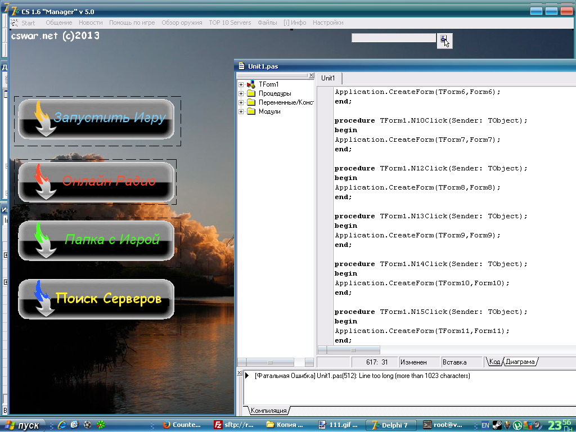The image size is (576, 432).
Task: Select the Unit1 editor tab
Action: click(328, 78)
